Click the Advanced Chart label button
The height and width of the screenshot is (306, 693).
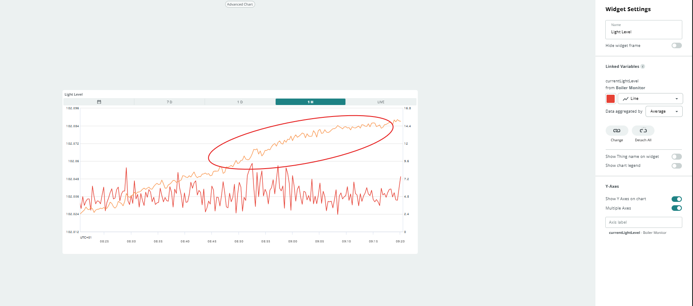[x=240, y=4]
